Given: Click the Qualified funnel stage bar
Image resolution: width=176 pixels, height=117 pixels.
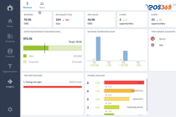Looking at the screenshot, I should [x=116, y=99].
